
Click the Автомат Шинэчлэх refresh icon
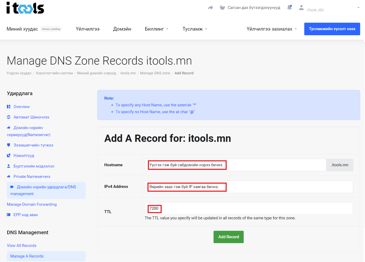(9, 117)
